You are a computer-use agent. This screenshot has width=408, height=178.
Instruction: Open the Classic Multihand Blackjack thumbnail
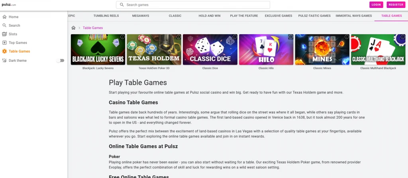coord(378,49)
